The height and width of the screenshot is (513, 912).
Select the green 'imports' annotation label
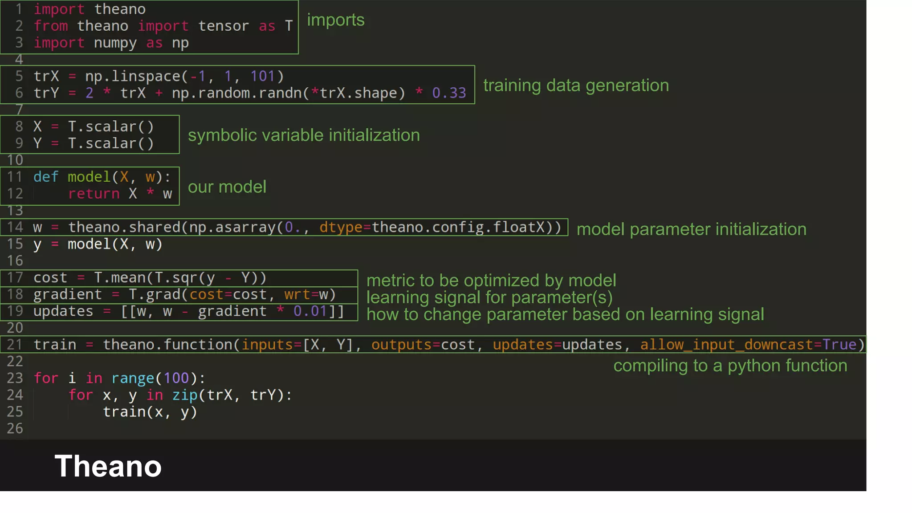click(336, 20)
